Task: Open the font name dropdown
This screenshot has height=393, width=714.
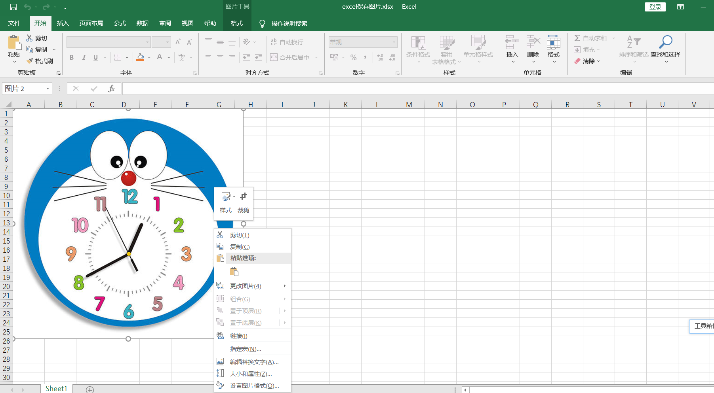Action: (x=147, y=42)
